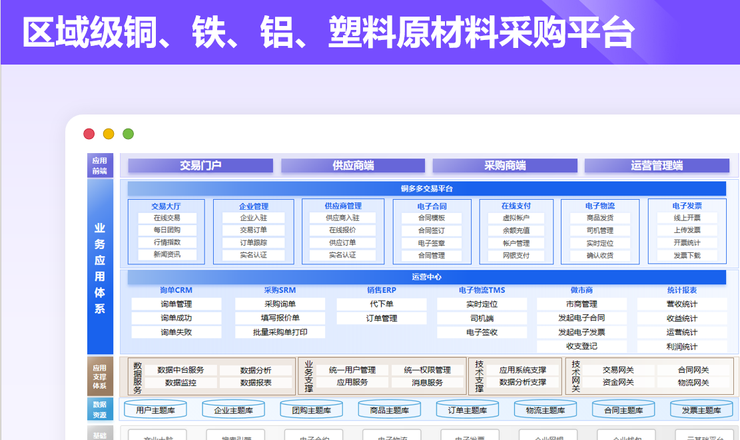Click 每日团购 under 交易大厅

(167, 230)
